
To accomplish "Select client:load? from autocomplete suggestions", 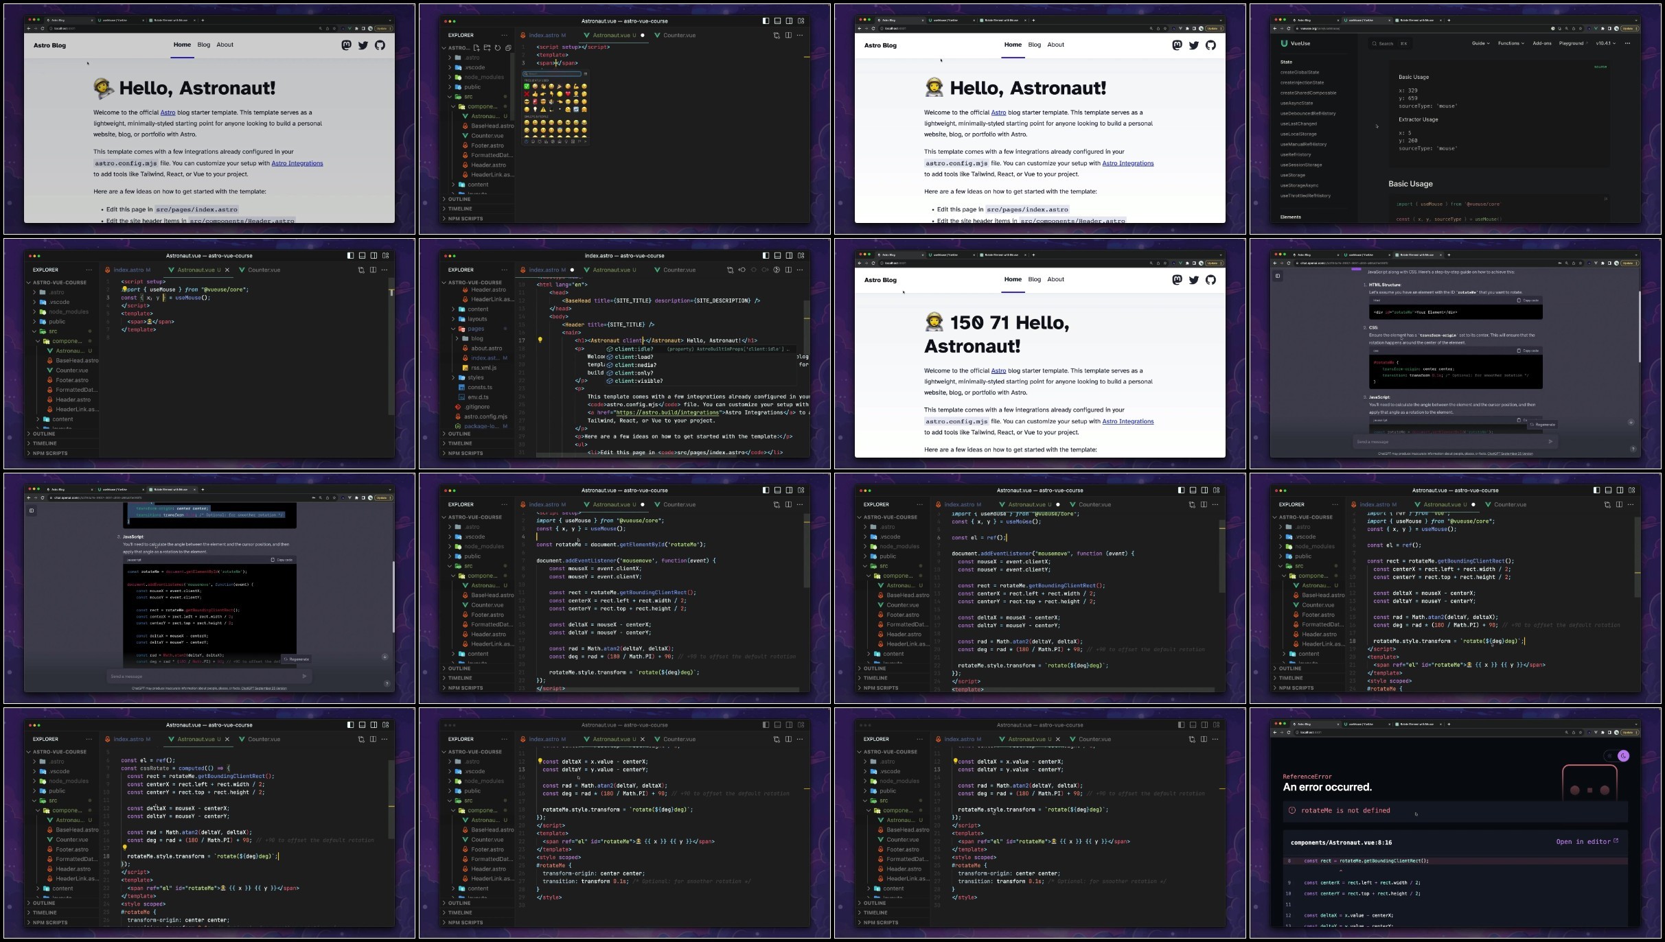I will (x=633, y=357).
